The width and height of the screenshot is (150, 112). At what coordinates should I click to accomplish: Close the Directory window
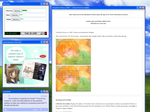coord(47,4)
